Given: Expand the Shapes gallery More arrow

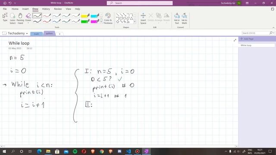Looking at the screenshot, I should (135, 22).
